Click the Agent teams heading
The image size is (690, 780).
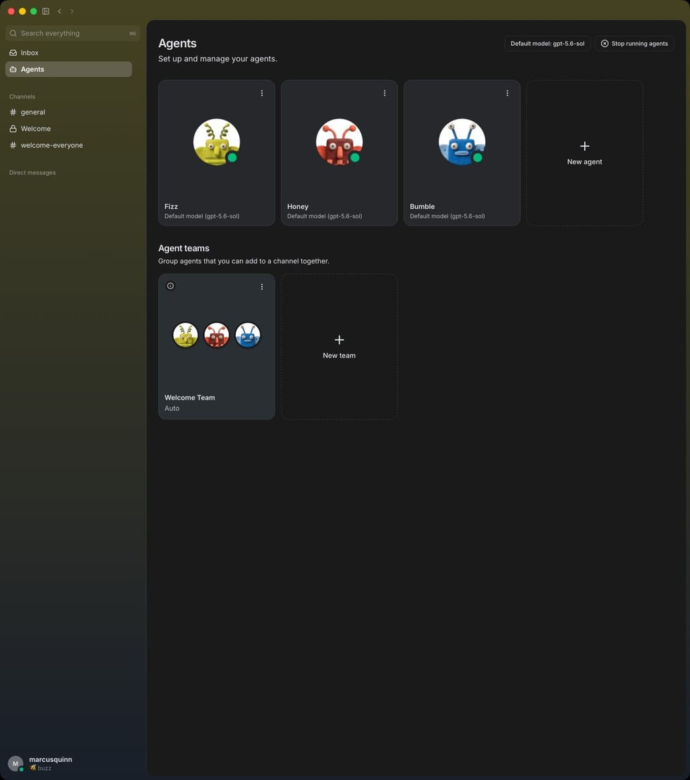[183, 249]
